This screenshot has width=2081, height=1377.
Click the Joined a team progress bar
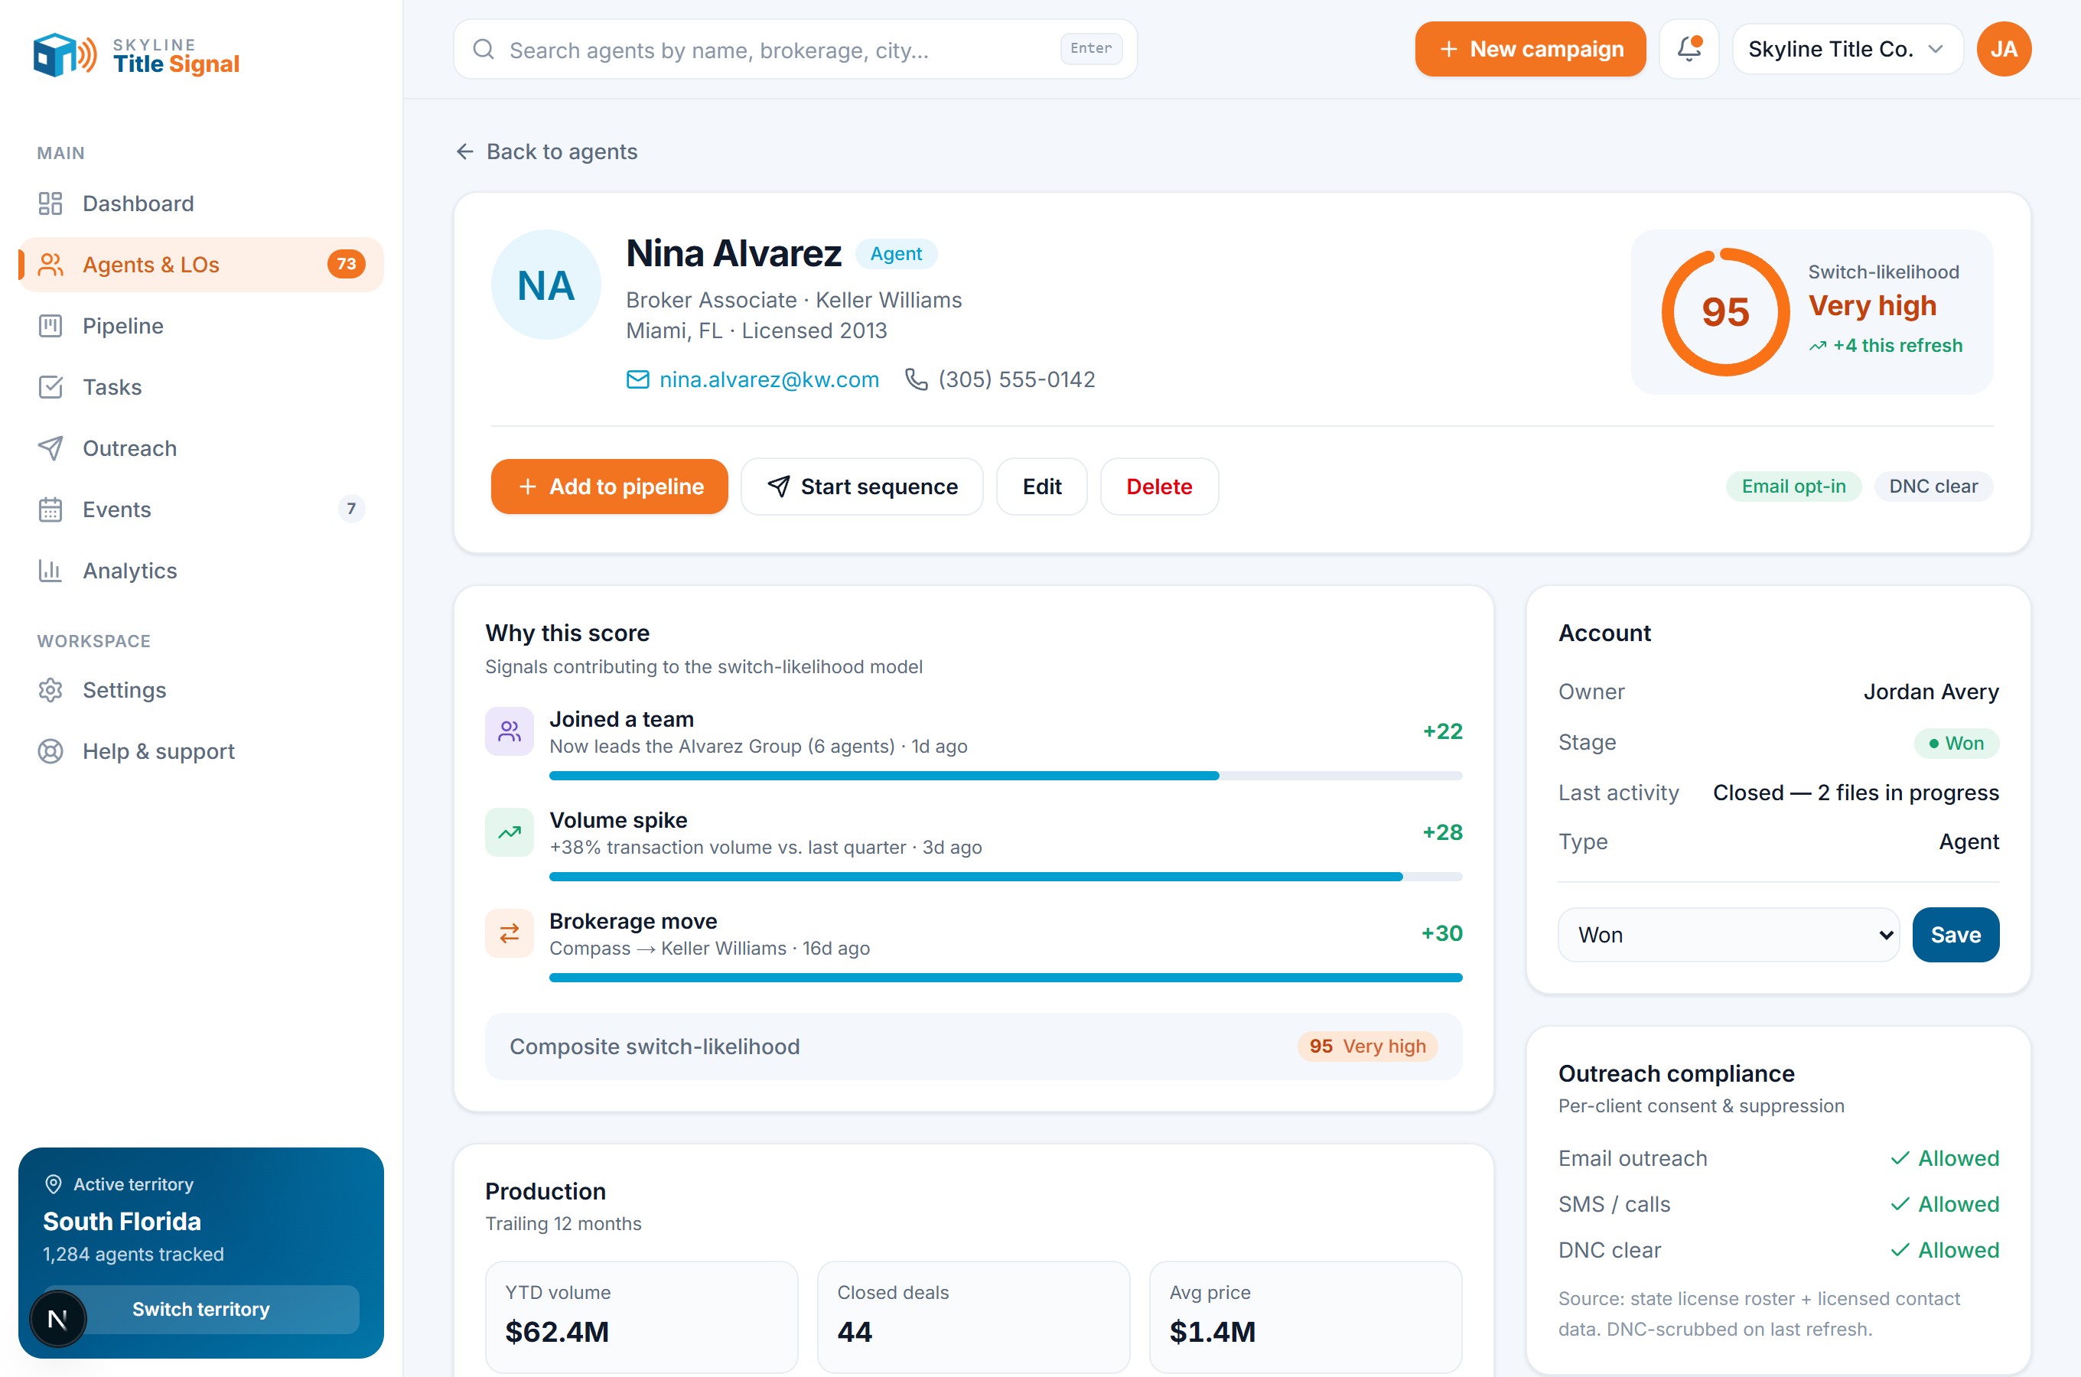[x=1005, y=776]
